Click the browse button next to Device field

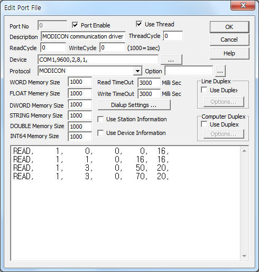coord(171,60)
